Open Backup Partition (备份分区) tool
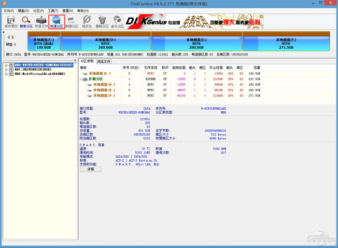 (117, 22)
